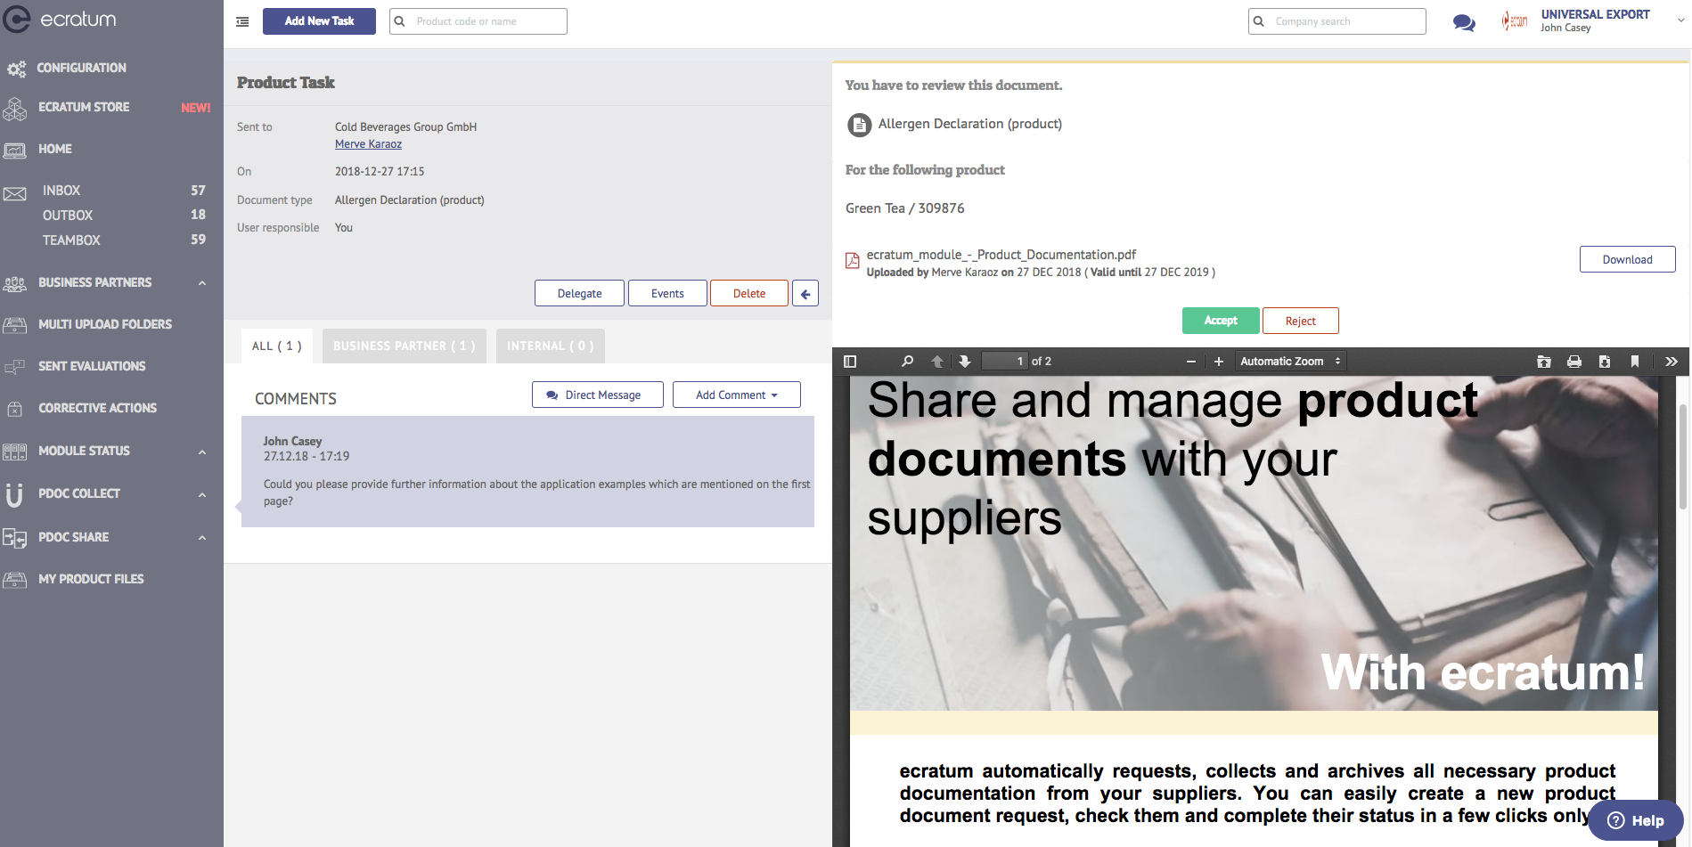The image size is (1692, 847).
Task: Go to next PDF page
Action: coord(965,362)
